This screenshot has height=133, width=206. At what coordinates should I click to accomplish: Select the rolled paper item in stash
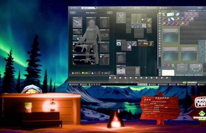click(164, 14)
